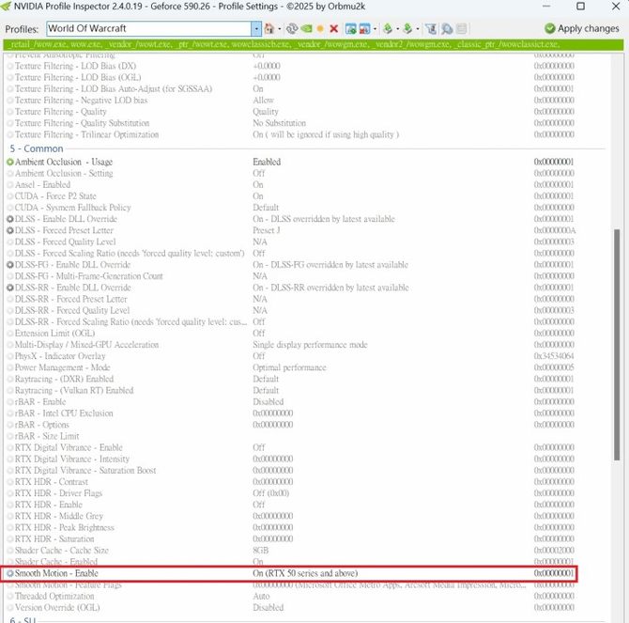The image size is (629, 623).
Task: Click 'On - DLSS-RR overridden by latest available' value
Action: 330,288
